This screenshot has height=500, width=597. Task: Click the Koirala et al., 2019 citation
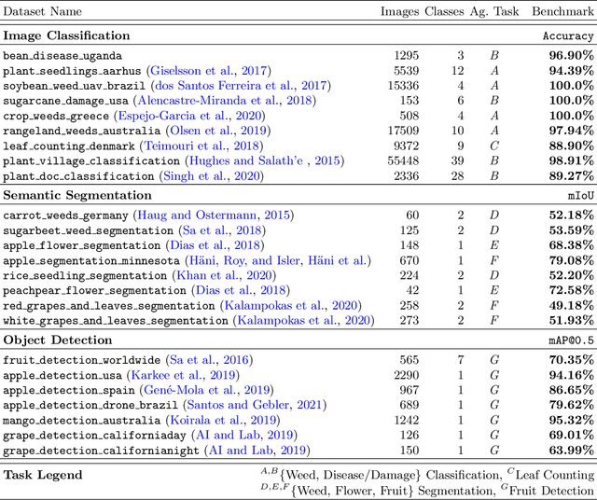tap(223, 420)
